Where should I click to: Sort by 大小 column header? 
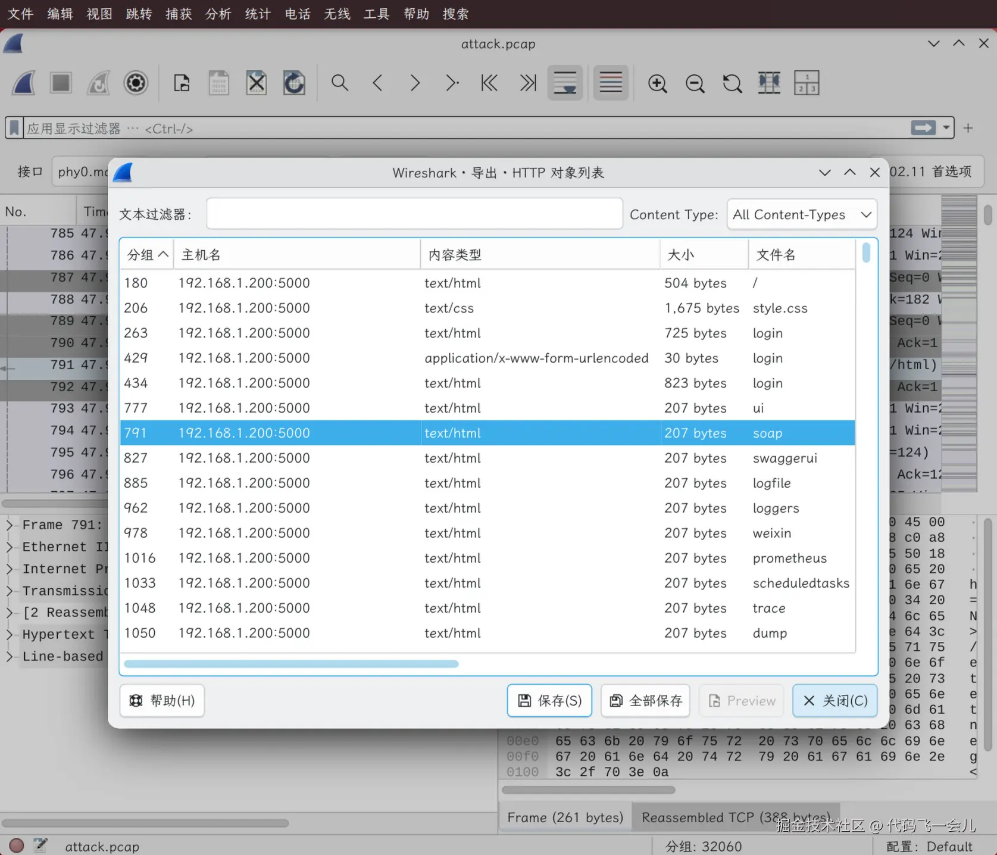point(704,255)
